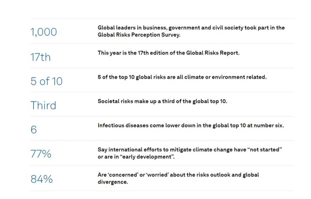Click the 17th edition Global Risks Report sentence
This screenshot has height=199, width=311.
click(x=168, y=53)
